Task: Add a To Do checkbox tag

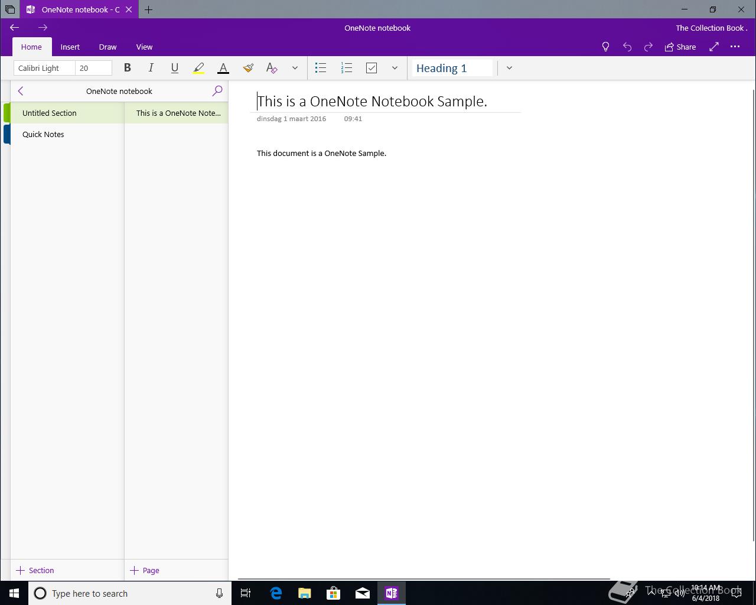Action: (372, 68)
